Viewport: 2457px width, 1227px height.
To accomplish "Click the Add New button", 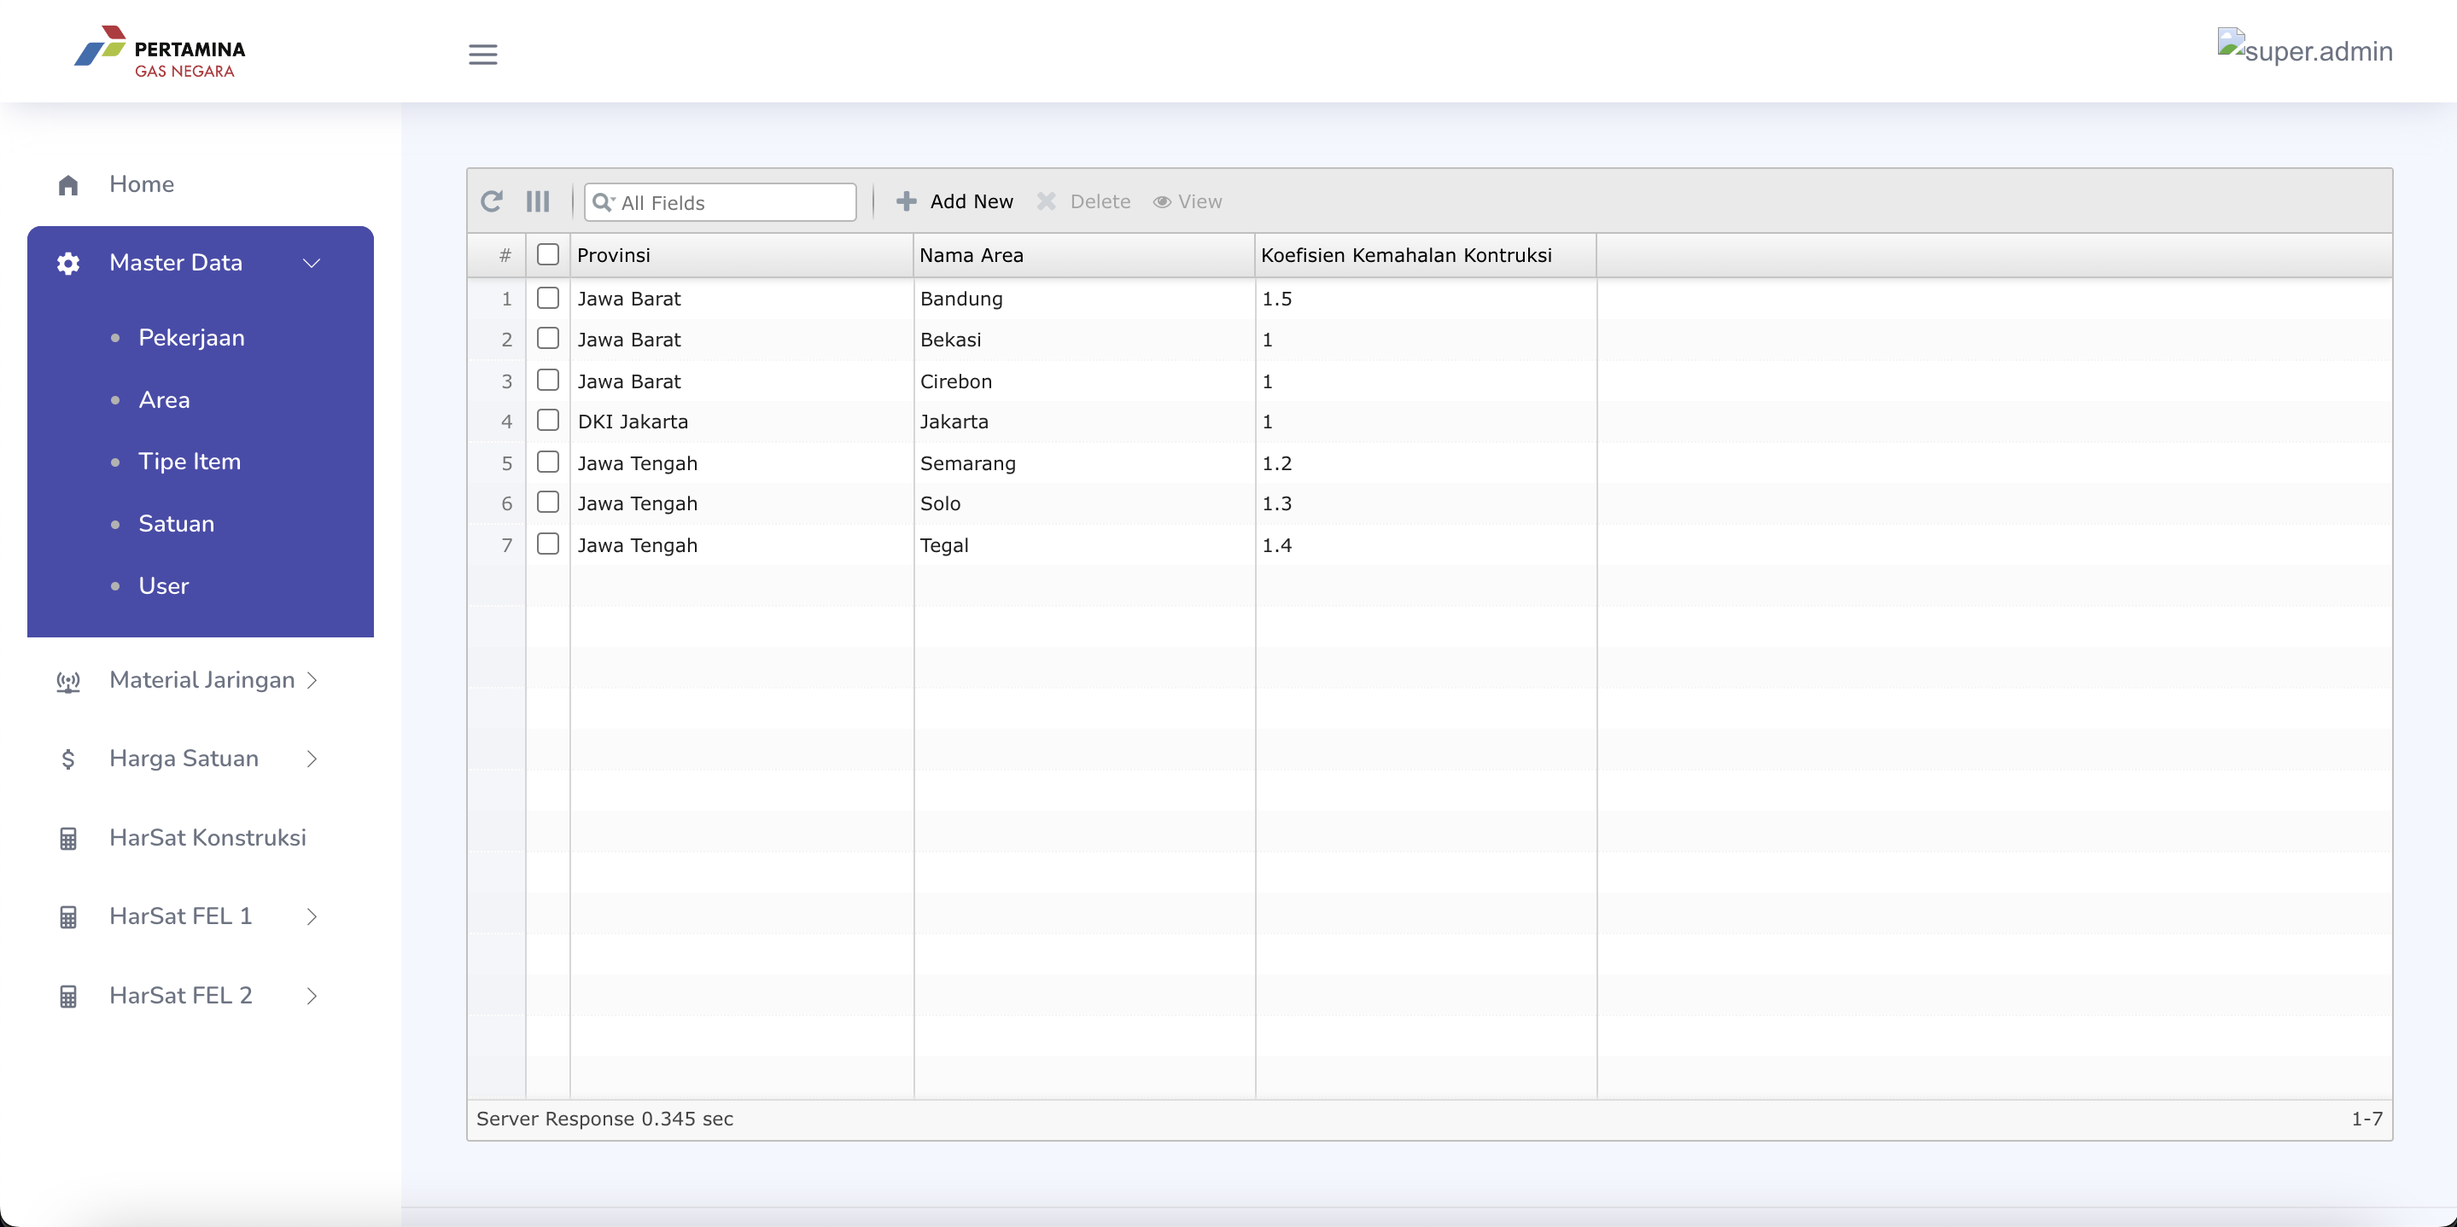I will 954,201.
